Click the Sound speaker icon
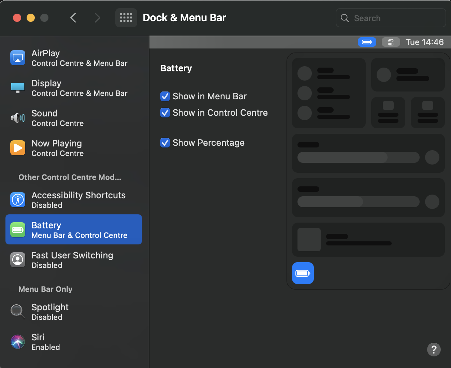 point(18,118)
